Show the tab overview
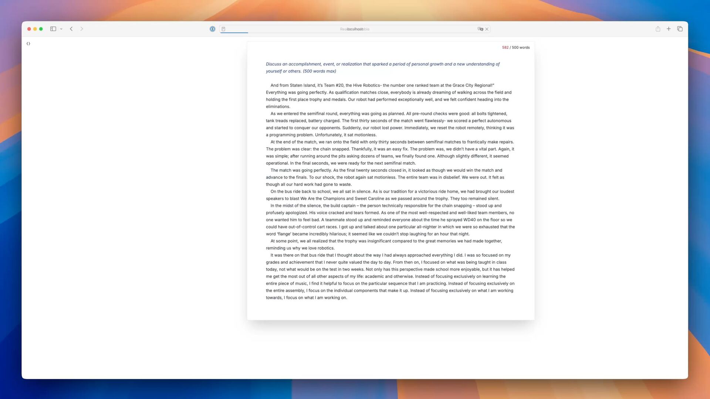Image resolution: width=710 pixels, height=399 pixels. point(680,29)
